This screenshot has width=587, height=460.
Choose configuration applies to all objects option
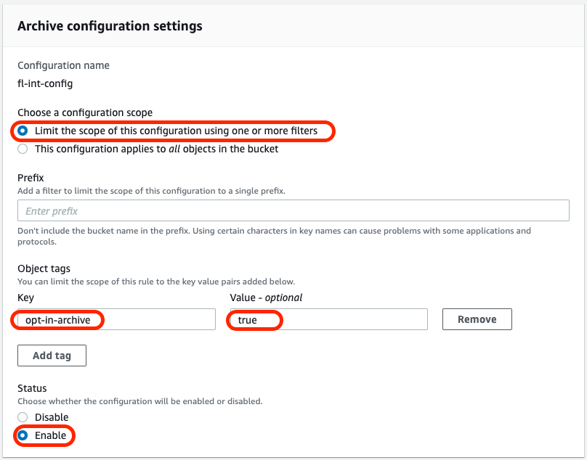[x=23, y=149]
